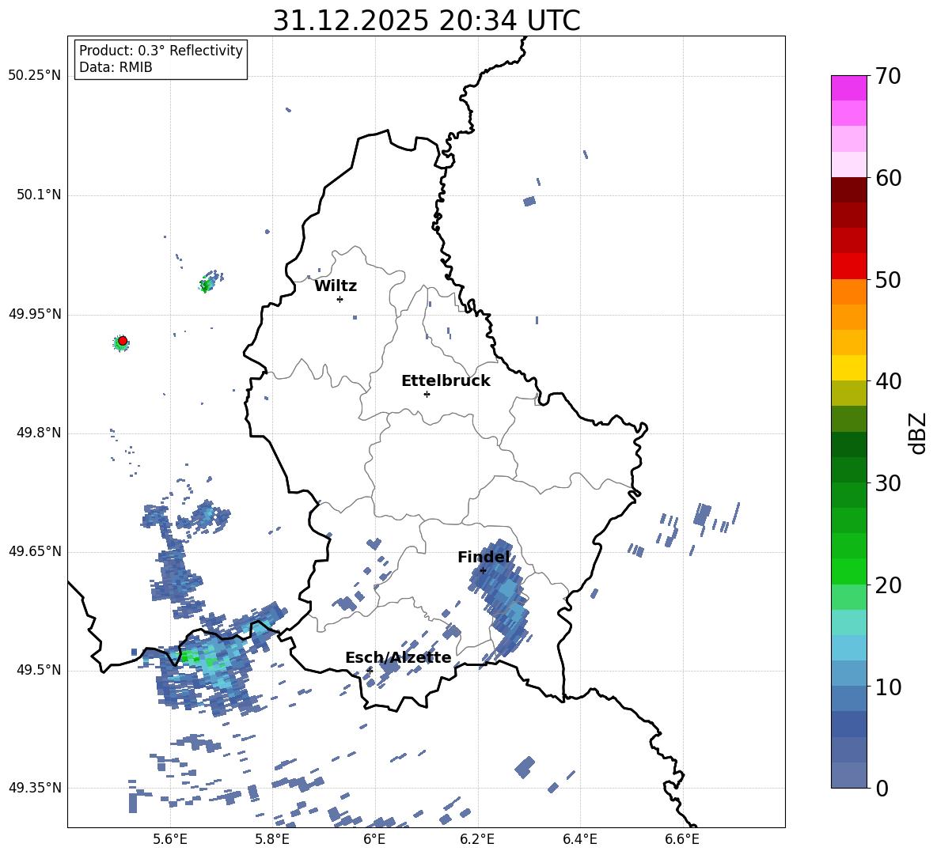Click the Ettelbruck city label
Image resolution: width=937 pixels, height=855 pixels.
point(446,381)
